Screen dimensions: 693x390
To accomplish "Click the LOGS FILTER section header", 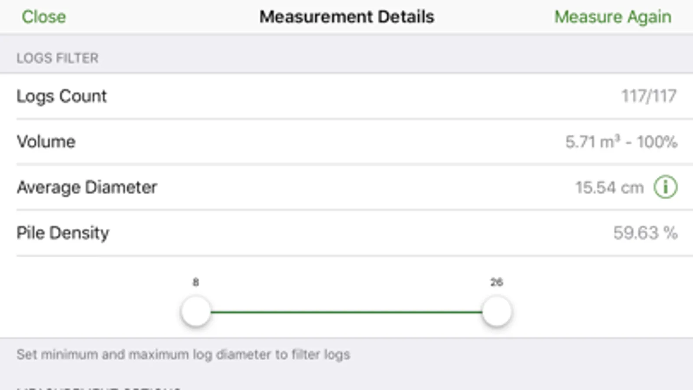I will point(58,58).
